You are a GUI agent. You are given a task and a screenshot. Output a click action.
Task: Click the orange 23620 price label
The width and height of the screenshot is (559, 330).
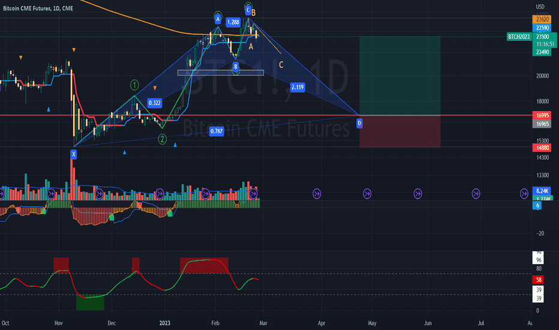click(x=542, y=19)
